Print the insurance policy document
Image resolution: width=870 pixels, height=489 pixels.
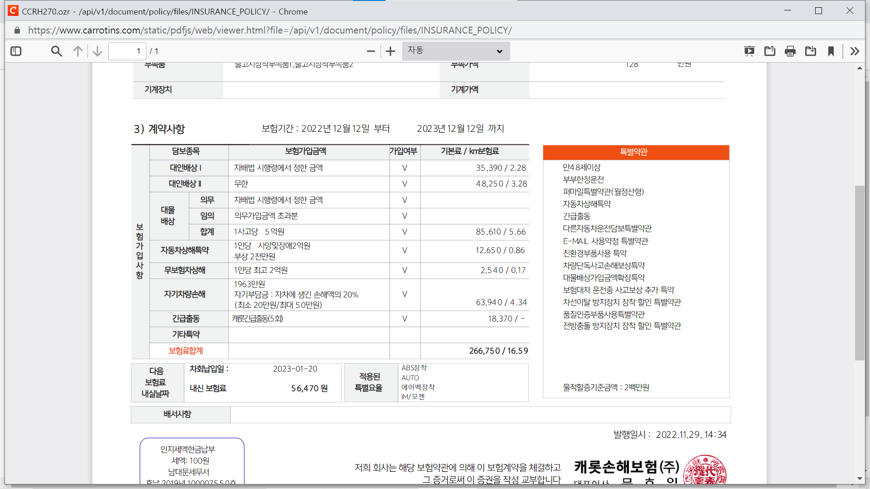click(790, 51)
